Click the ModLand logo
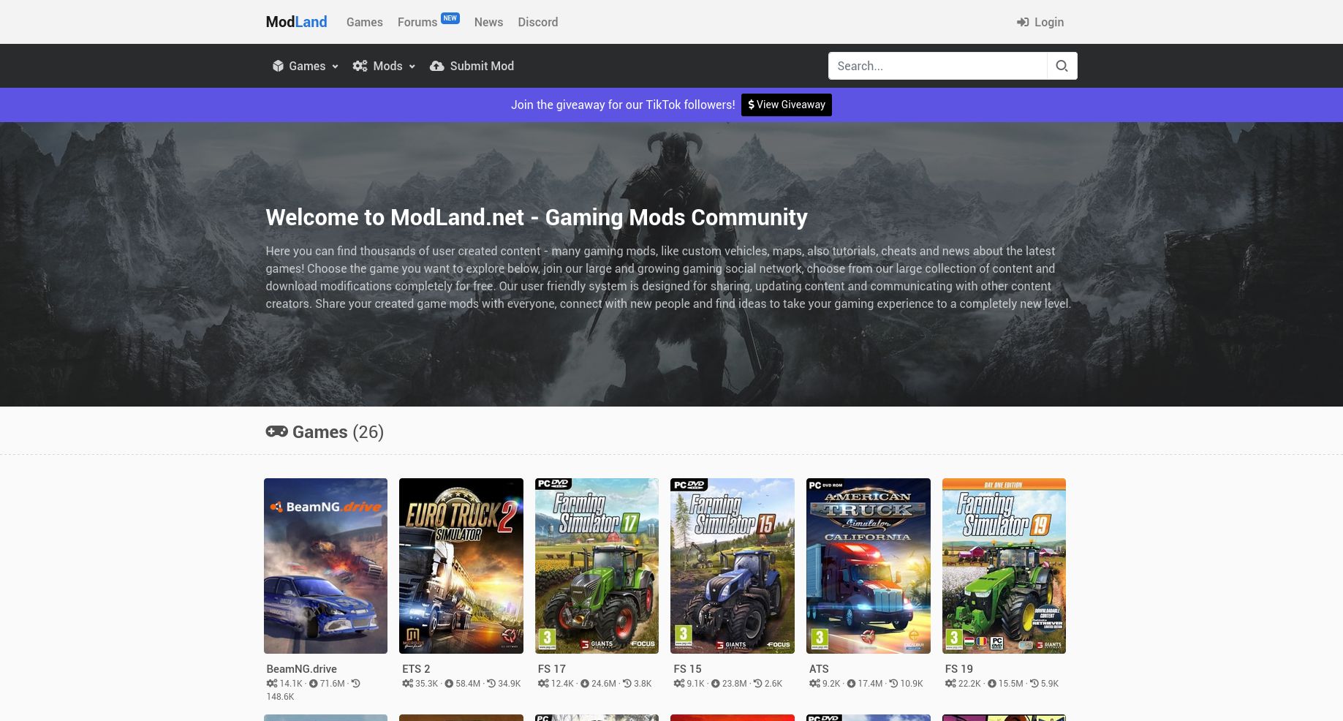1343x721 pixels. click(x=296, y=22)
